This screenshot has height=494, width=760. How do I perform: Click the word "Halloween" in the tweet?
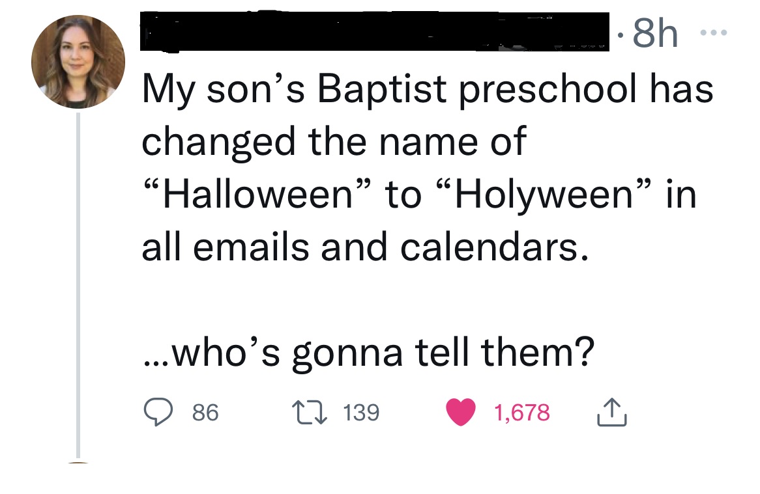point(257,196)
